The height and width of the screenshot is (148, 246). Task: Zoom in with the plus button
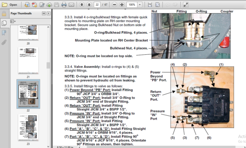pyautogui.click(x=122, y=4)
